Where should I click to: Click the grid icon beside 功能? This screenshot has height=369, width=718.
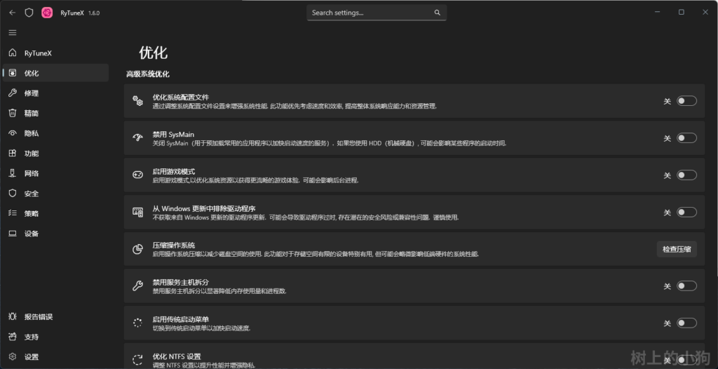click(x=13, y=153)
